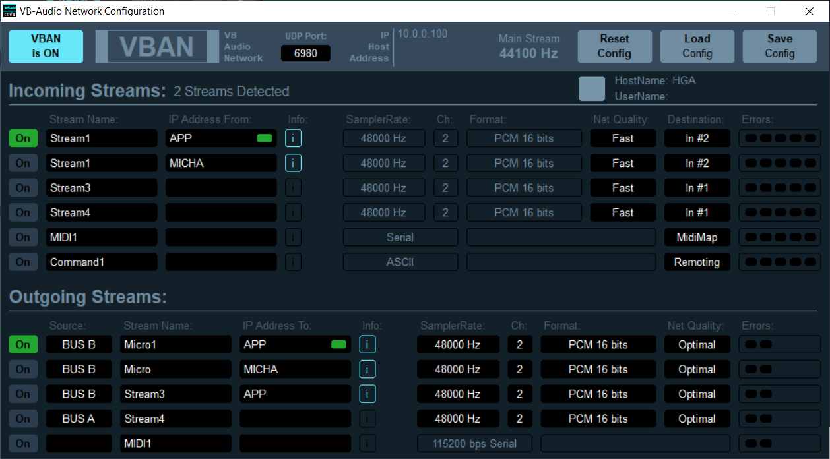830x459 pixels.
Task: Edit empty IP Address To for Stream4
Action: coord(296,419)
